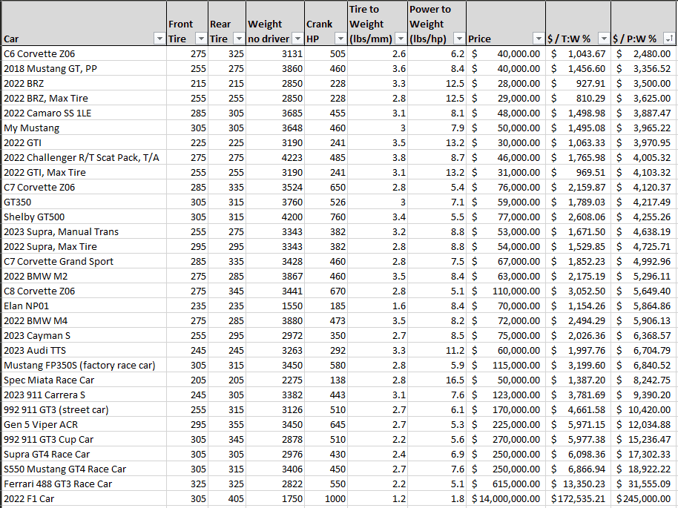Select the Gen 5 Viper ACR cell
The image size is (678, 508).
tap(84, 424)
